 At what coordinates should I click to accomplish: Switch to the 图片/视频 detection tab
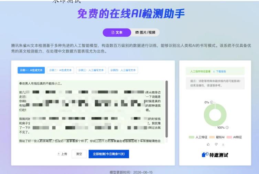[145, 33]
